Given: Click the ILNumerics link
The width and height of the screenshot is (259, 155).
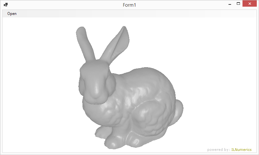Looking at the screenshot, I should (241, 150).
